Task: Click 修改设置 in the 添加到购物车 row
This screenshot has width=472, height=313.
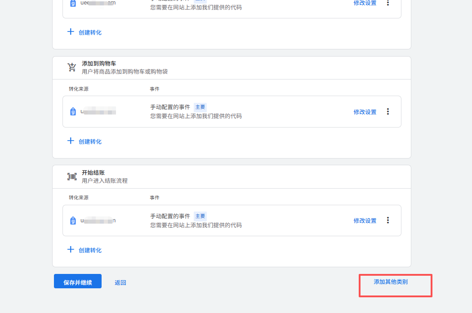Action: 365,112
